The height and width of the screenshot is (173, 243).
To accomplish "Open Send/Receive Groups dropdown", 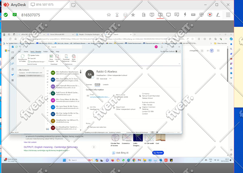I will click(36, 61).
